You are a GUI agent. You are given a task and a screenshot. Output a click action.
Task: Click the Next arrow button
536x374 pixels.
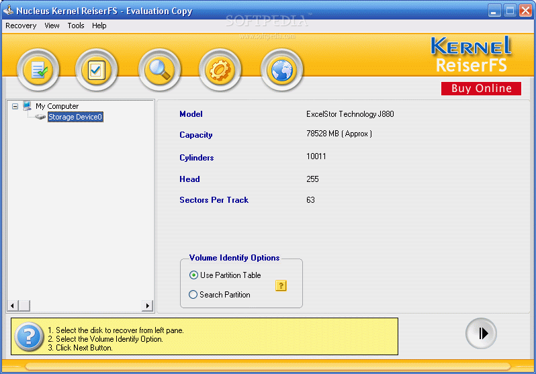pyautogui.click(x=481, y=333)
